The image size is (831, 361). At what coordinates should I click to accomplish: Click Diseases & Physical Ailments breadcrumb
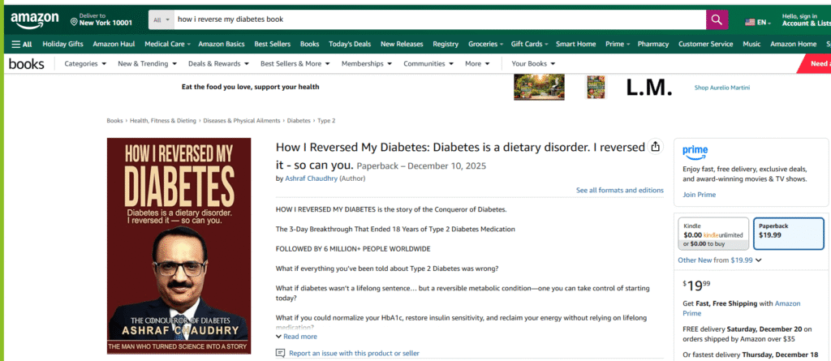pyautogui.click(x=242, y=121)
